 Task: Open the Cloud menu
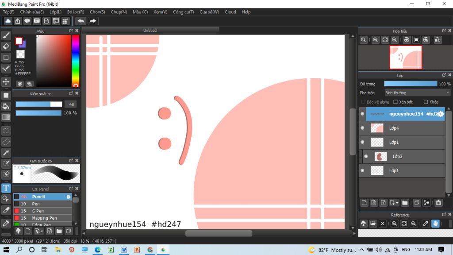tap(230, 12)
